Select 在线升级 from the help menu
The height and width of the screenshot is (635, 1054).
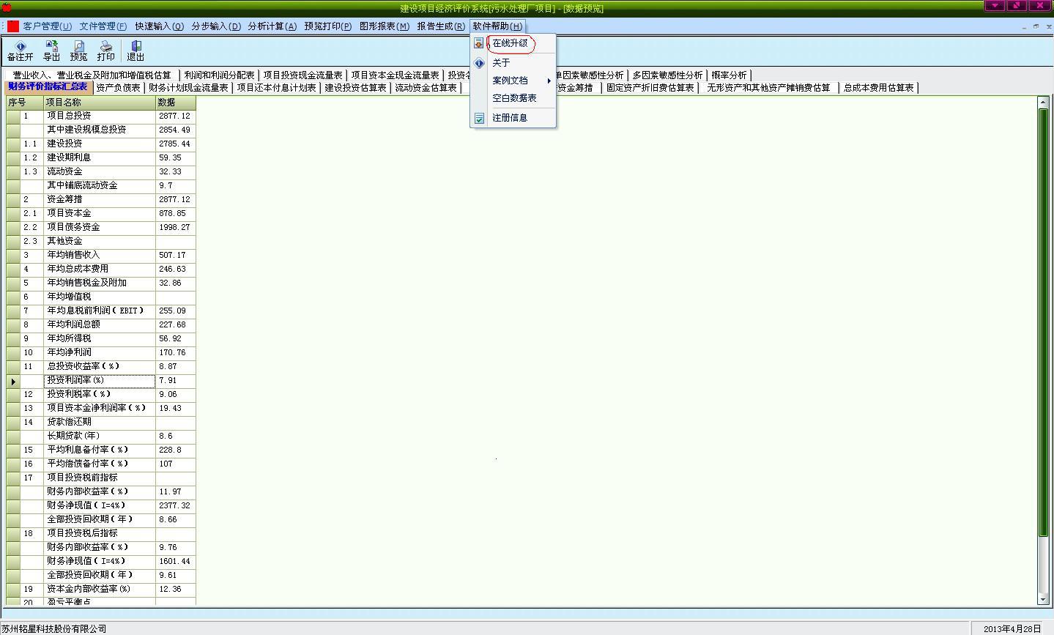pos(510,43)
